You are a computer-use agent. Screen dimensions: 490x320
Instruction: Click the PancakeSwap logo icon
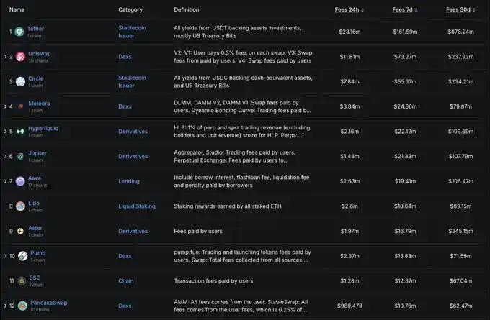pos(22,306)
